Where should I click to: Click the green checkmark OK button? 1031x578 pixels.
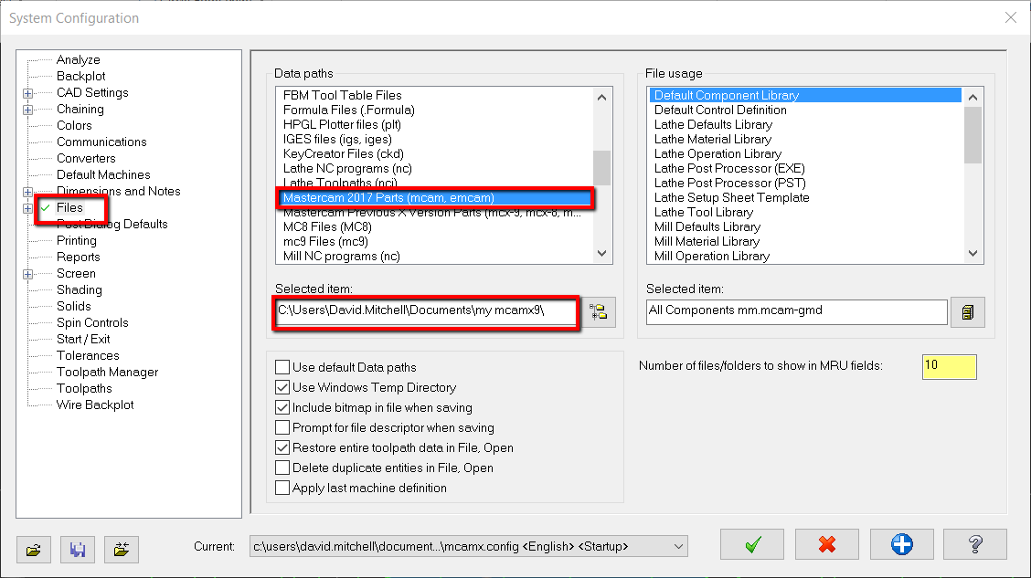752,544
